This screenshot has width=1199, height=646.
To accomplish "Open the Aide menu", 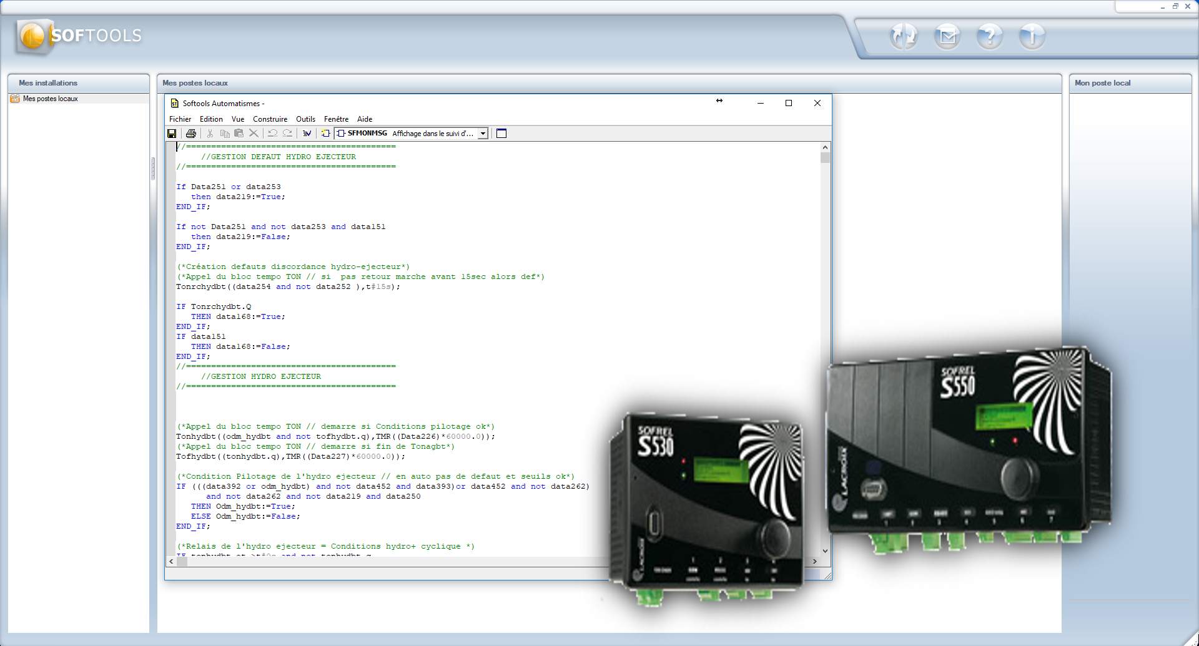I will pyautogui.click(x=365, y=119).
